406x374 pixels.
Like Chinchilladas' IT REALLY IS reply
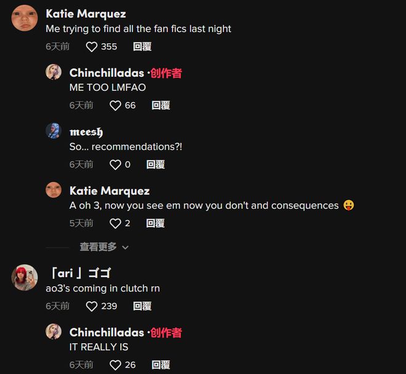[x=115, y=365]
